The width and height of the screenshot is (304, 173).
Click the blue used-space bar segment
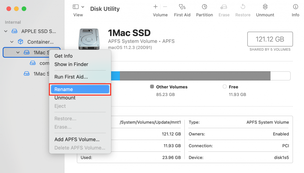115,76
